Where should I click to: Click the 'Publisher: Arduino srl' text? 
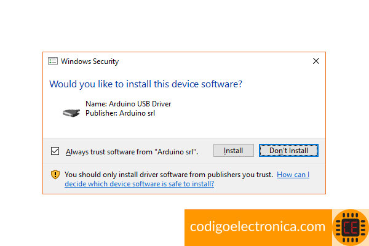(121, 113)
